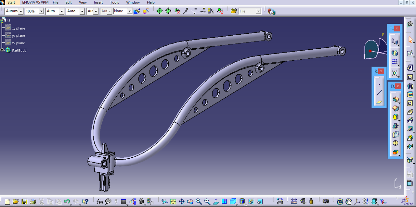Image resolution: width=416 pixels, height=207 pixels.
Task: Zoom out of the model
Action: [x=207, y=202]
